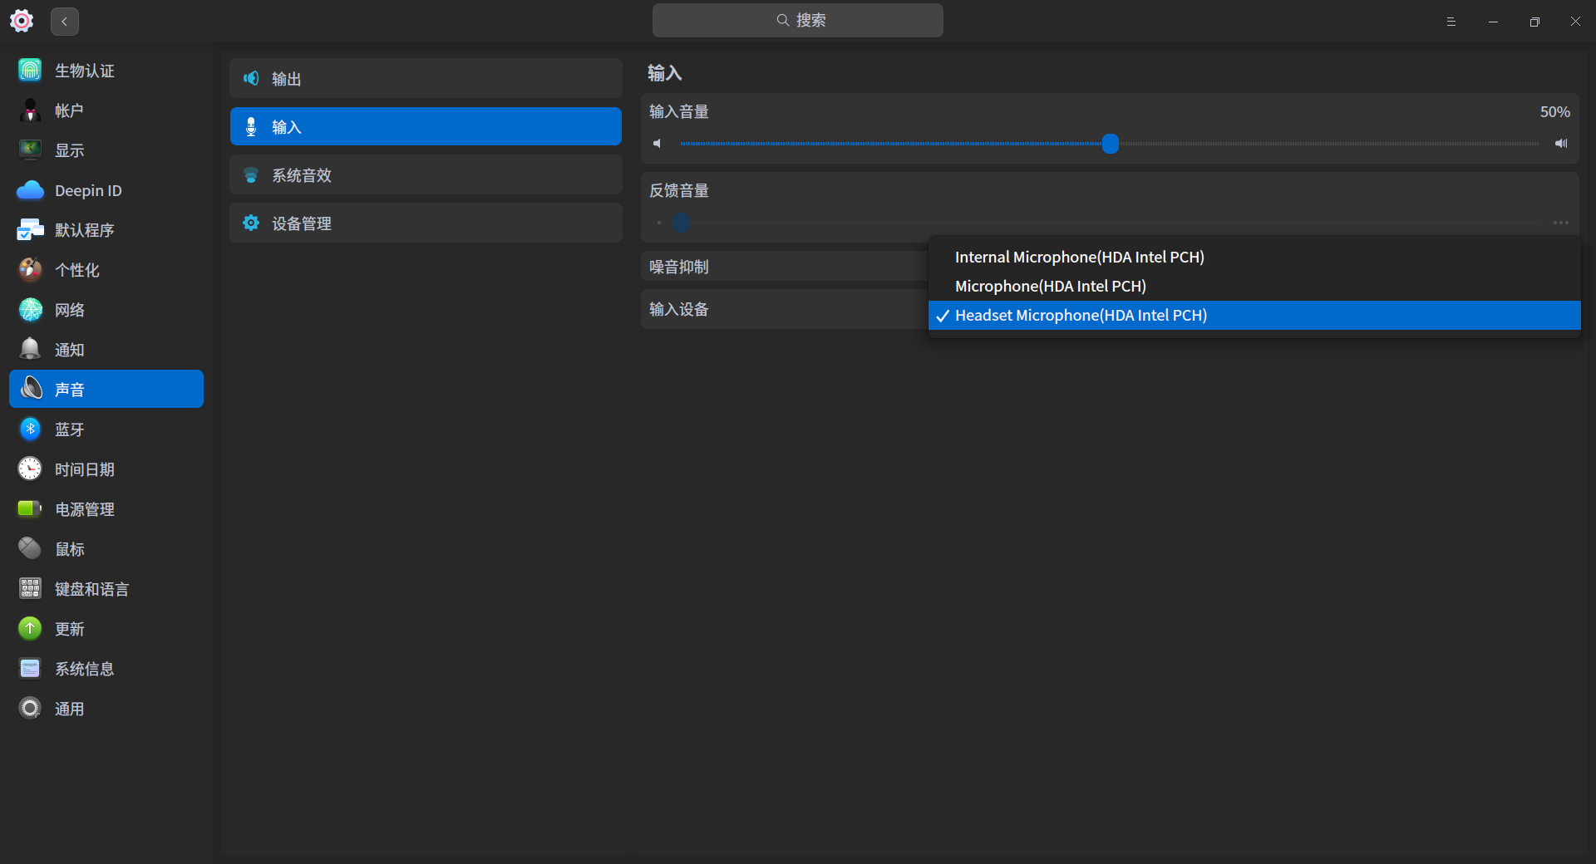Click the 输入音量 label
1596x864 pixels.
[x=678, y=111]
